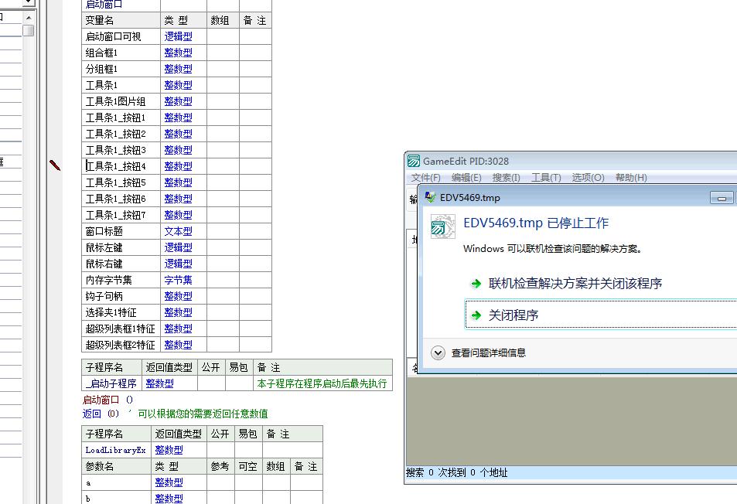Screen dimensions: 737x504
Task: Choose 关闭程序 to close the program
Action: click(514, 315)
